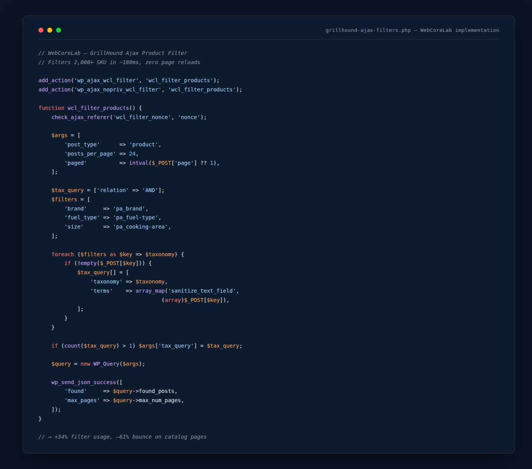Click the grillhound-ajax-filters.php title label
Image resolution: width=532 pixels, height=469 pixels.
click(x=368, y=30)
